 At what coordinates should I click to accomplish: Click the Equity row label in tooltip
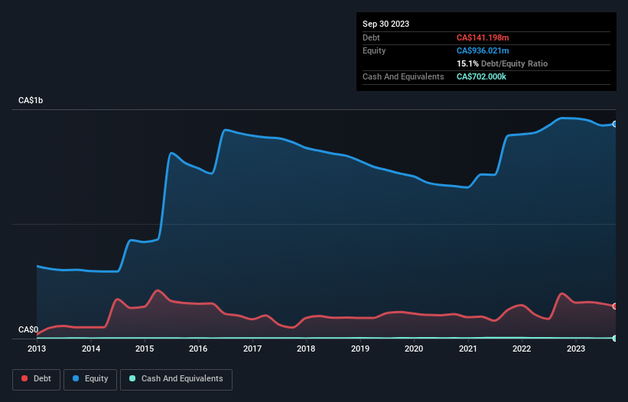click(374, 50)
